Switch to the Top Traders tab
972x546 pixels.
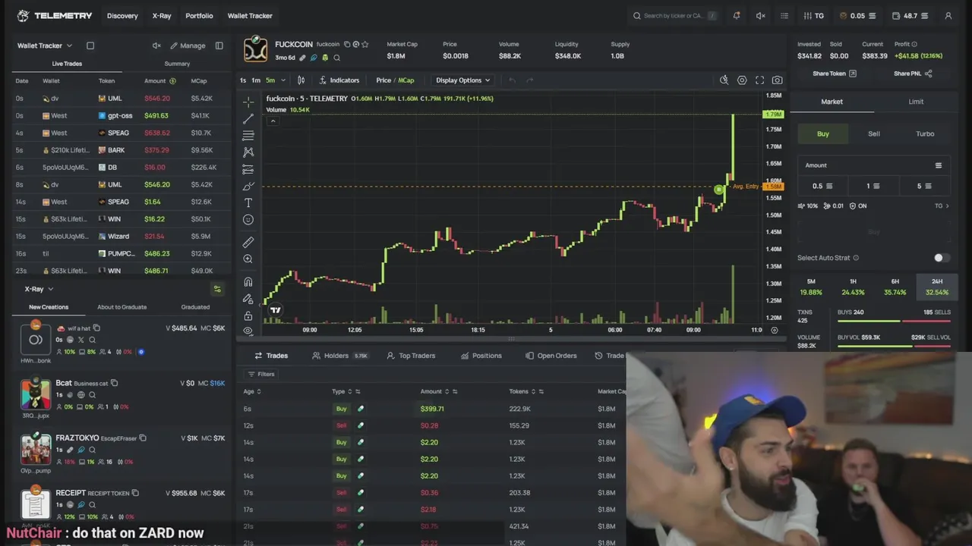pos(411,356)
